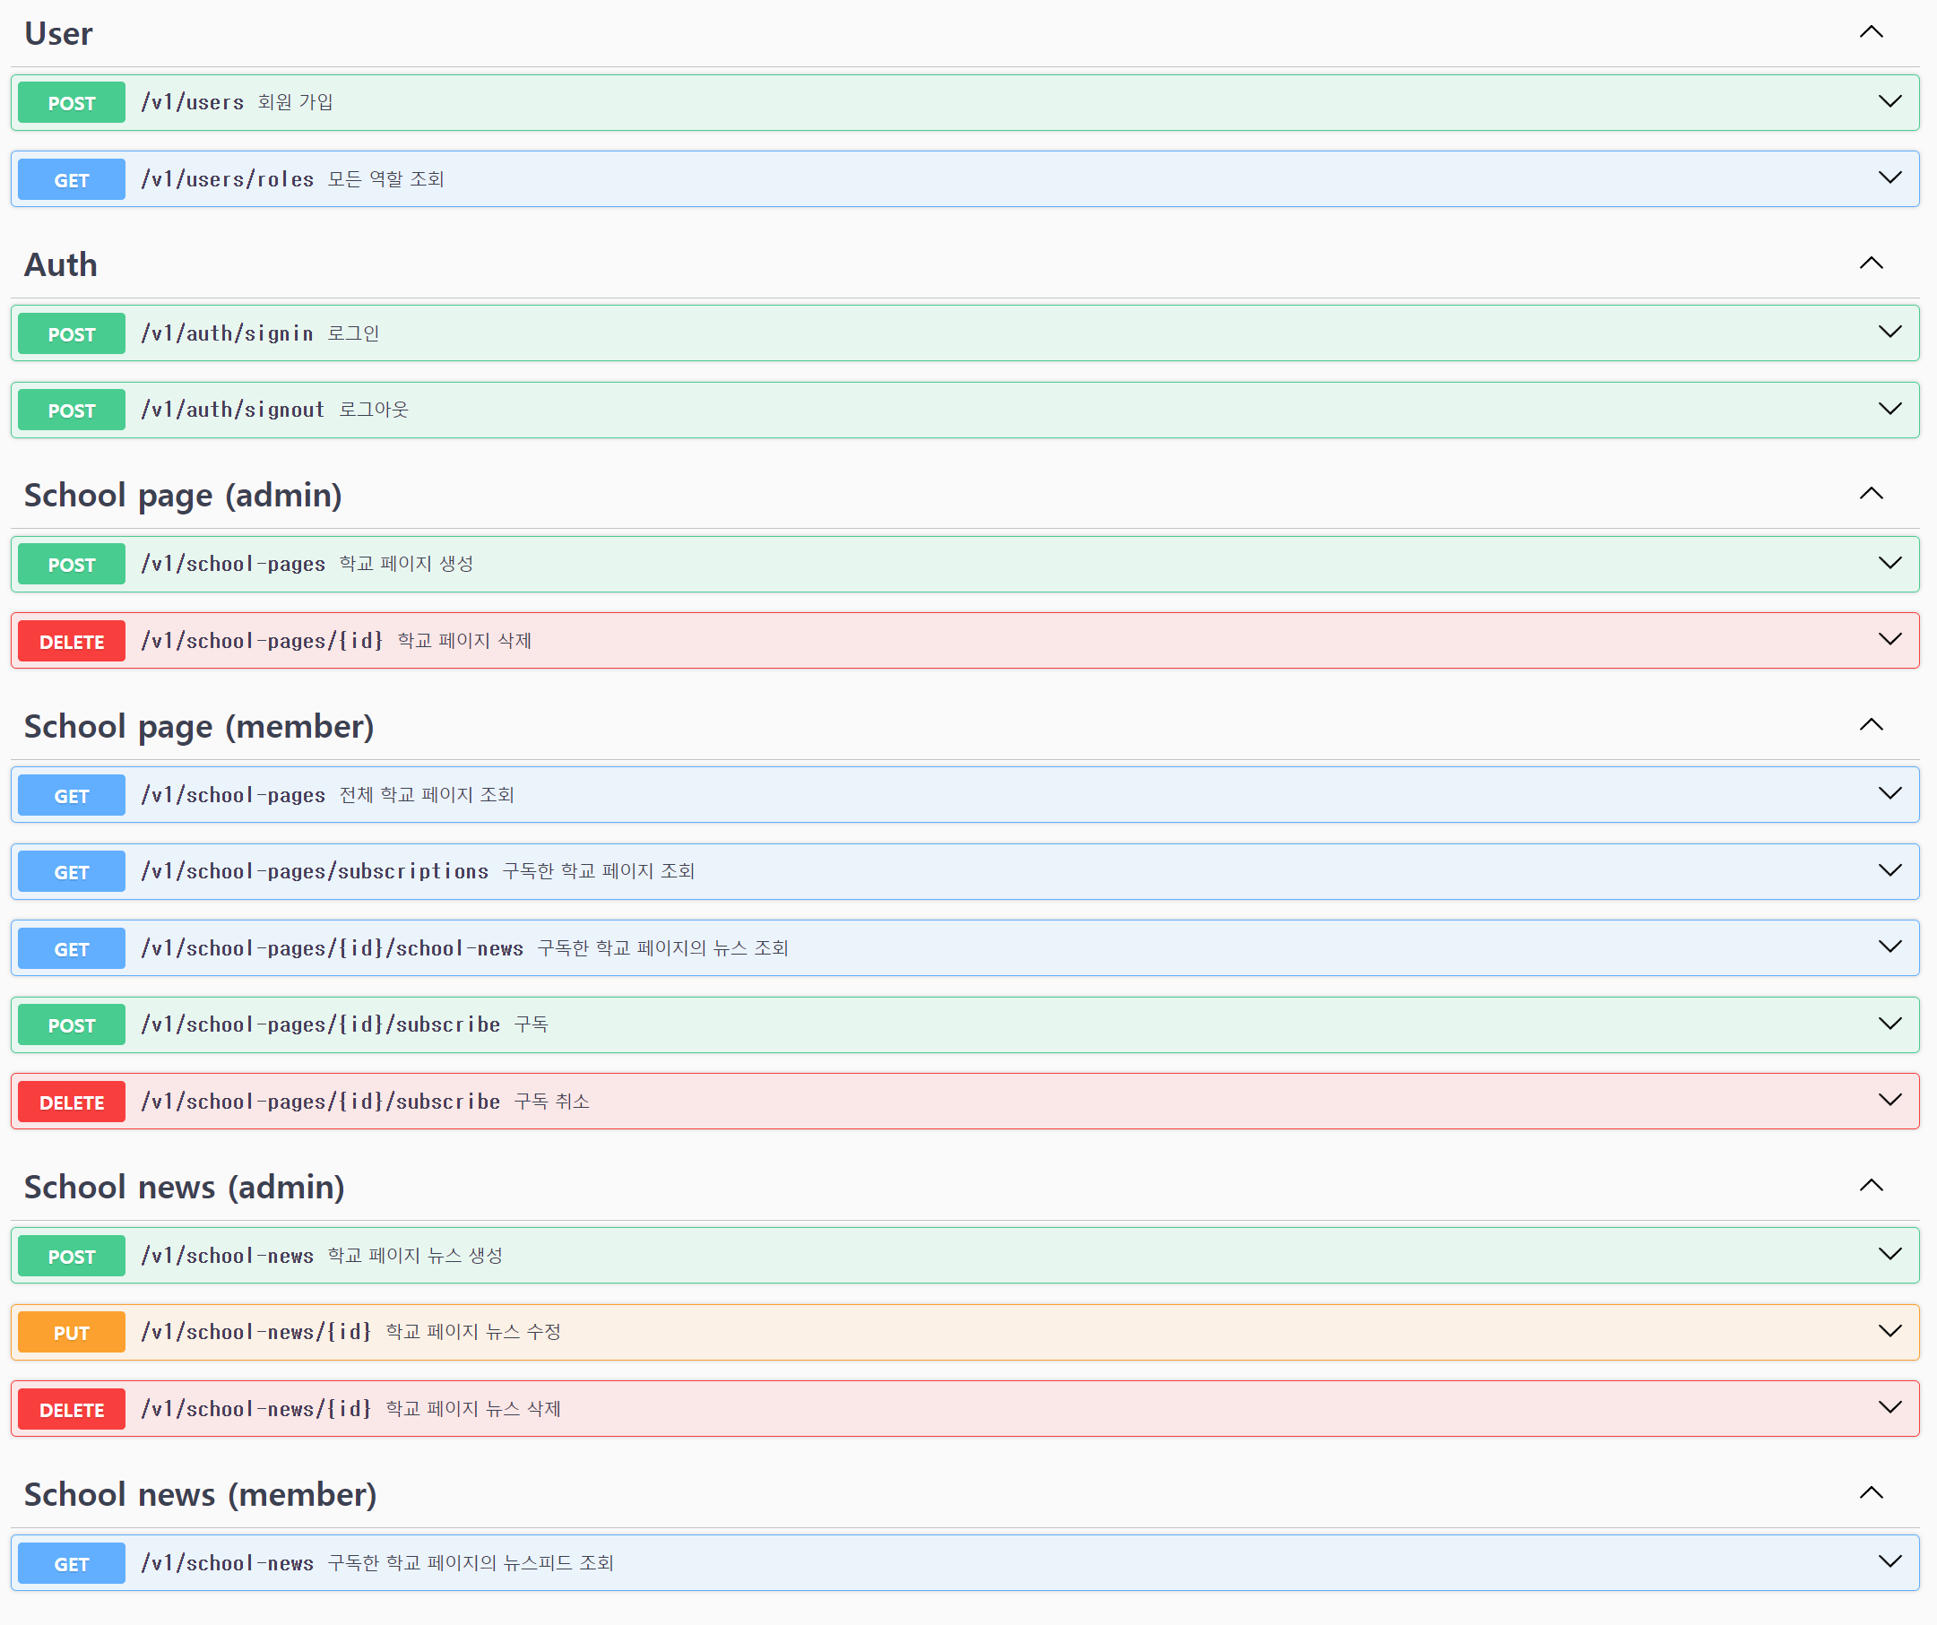This screenshot has width=1937, height=1625.
Task: Collapse School page (member) section arrow
Action: (1870, 726)
